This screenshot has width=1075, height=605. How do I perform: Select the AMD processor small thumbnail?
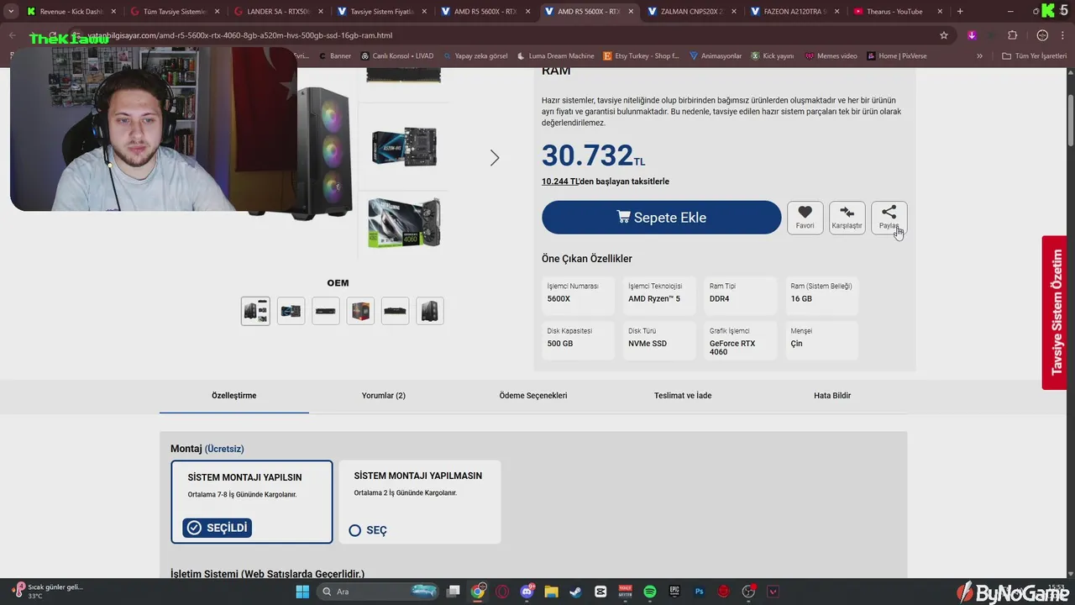[360, 311]
